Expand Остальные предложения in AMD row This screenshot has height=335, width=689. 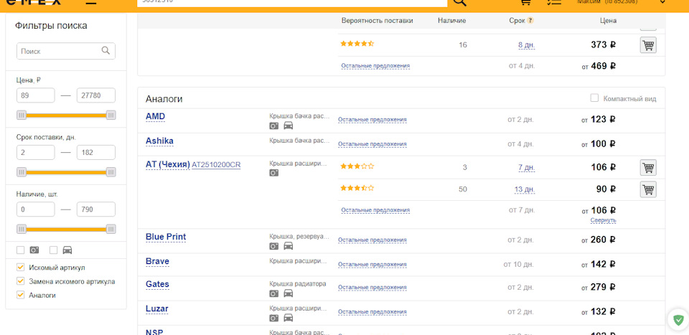click(x=372, y=119)
